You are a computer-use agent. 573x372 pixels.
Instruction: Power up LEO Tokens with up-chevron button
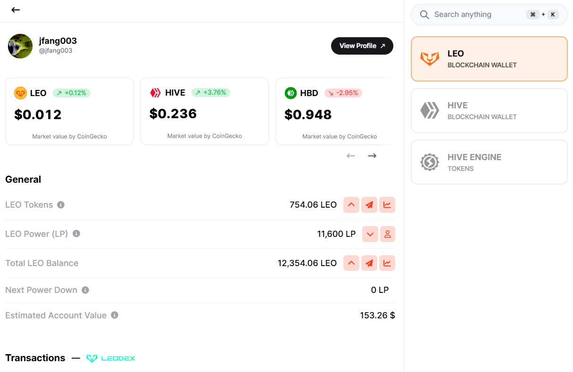click(351, 205)
